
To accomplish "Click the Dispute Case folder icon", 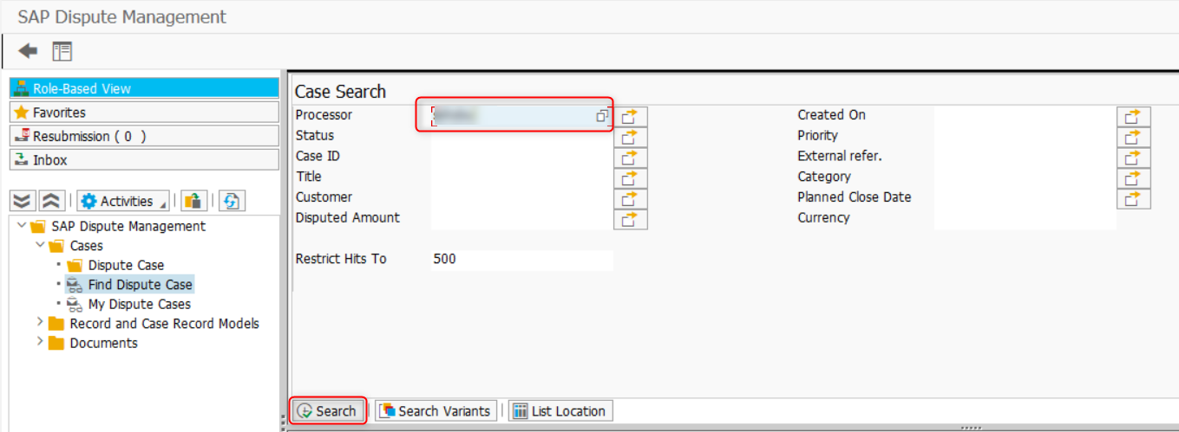I will coord(75,265).
